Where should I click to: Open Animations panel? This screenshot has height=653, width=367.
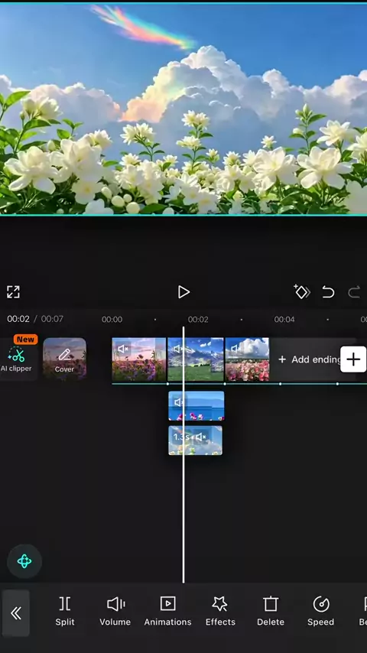pyautogui.click(x=167, y=612)
